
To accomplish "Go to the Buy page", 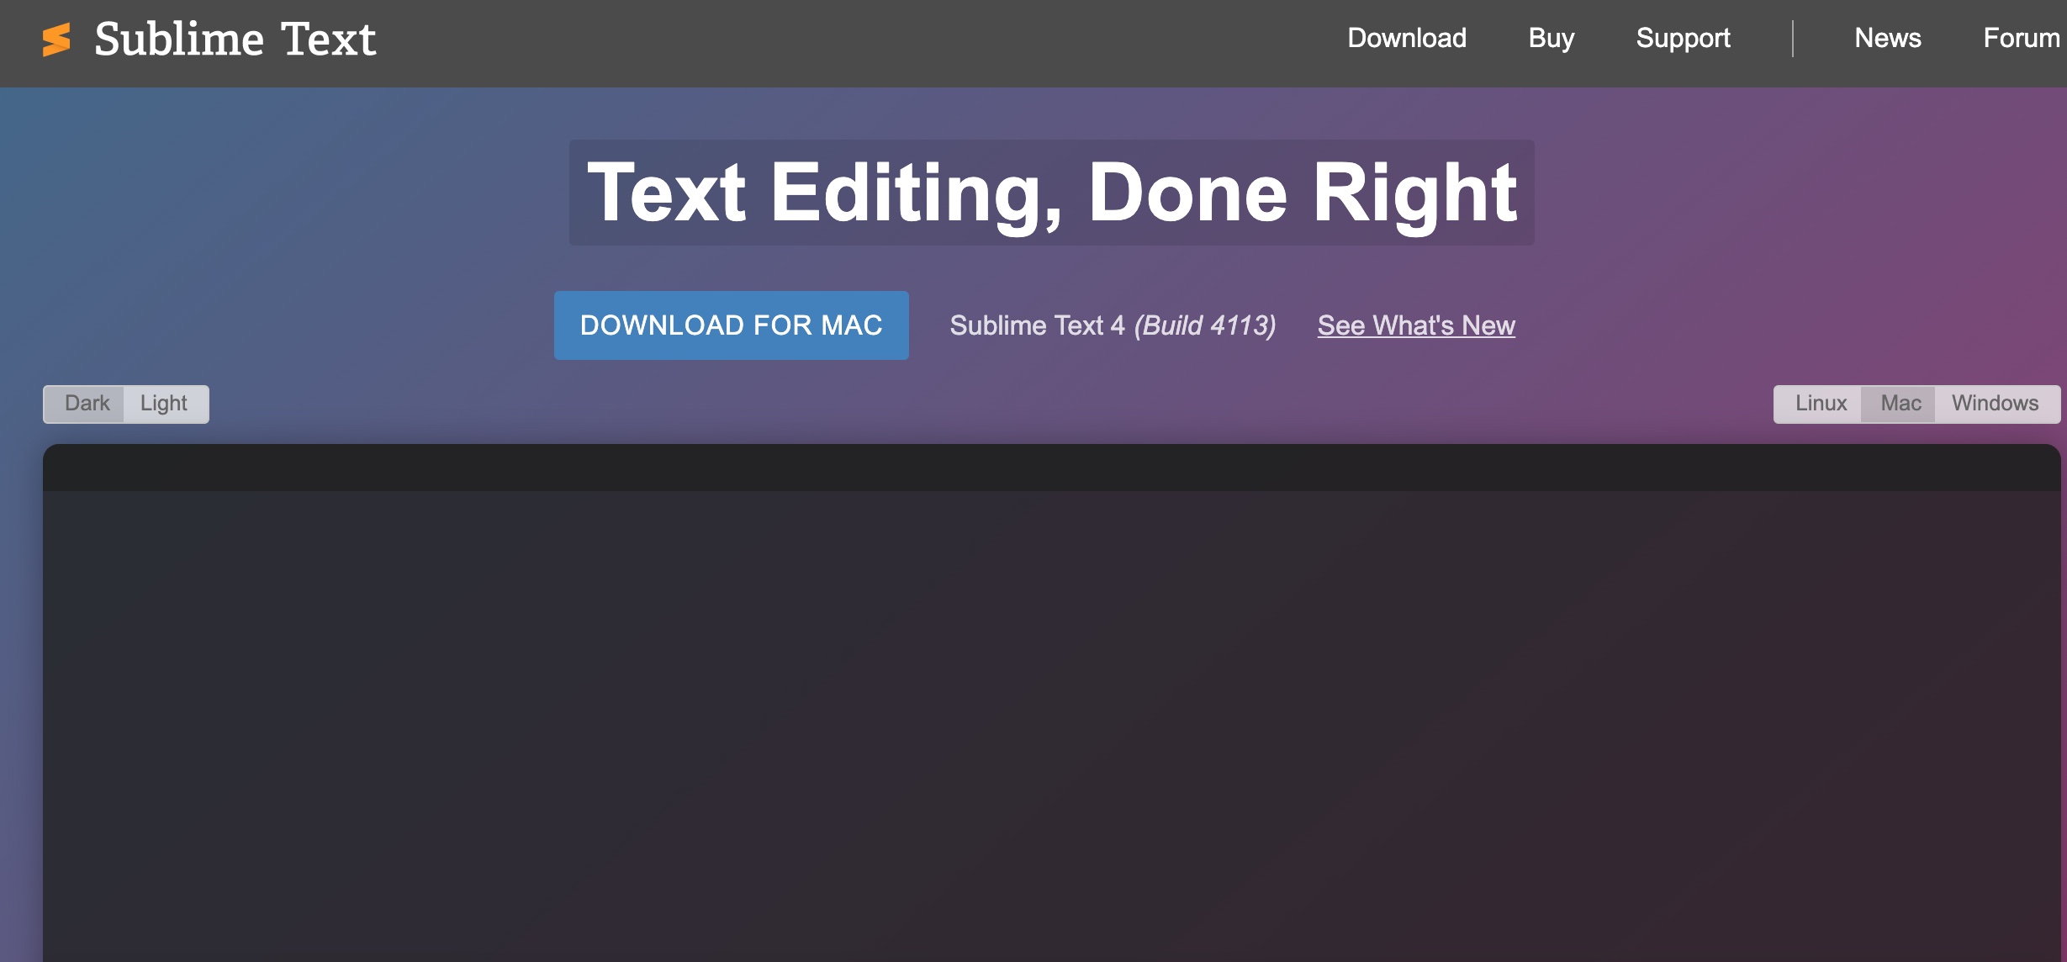I will pos(1552,39).
